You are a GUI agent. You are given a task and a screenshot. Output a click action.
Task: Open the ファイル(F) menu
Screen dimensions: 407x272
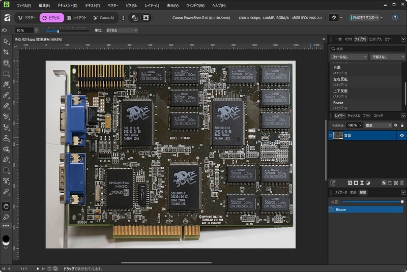pos(23,6)
